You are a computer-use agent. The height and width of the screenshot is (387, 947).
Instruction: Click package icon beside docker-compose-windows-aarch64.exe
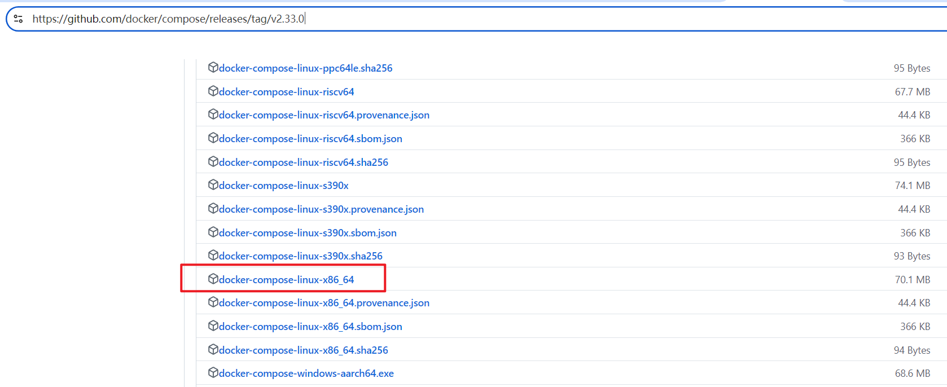pyautogui.click(x=213, y=372)
